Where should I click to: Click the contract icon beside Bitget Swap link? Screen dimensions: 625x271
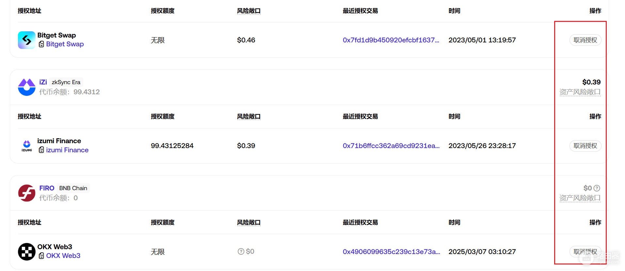(x=41, y=44)
